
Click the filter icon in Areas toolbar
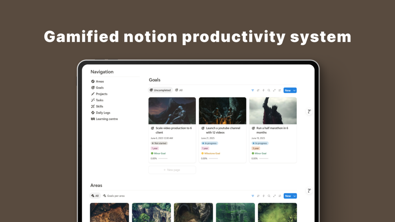pyautogui.click(x=253, y=196)
